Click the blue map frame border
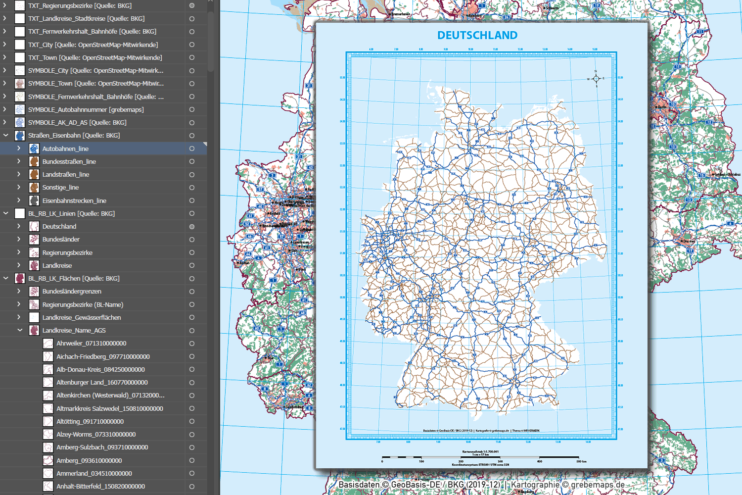Screen dimensions: 742x495 pos(348,247)
